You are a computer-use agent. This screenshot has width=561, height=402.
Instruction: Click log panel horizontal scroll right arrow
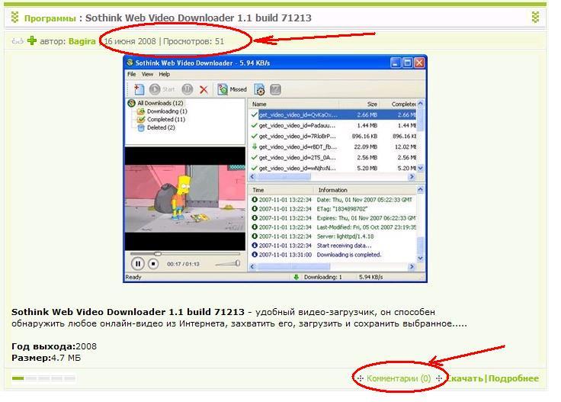pos(412,267)
